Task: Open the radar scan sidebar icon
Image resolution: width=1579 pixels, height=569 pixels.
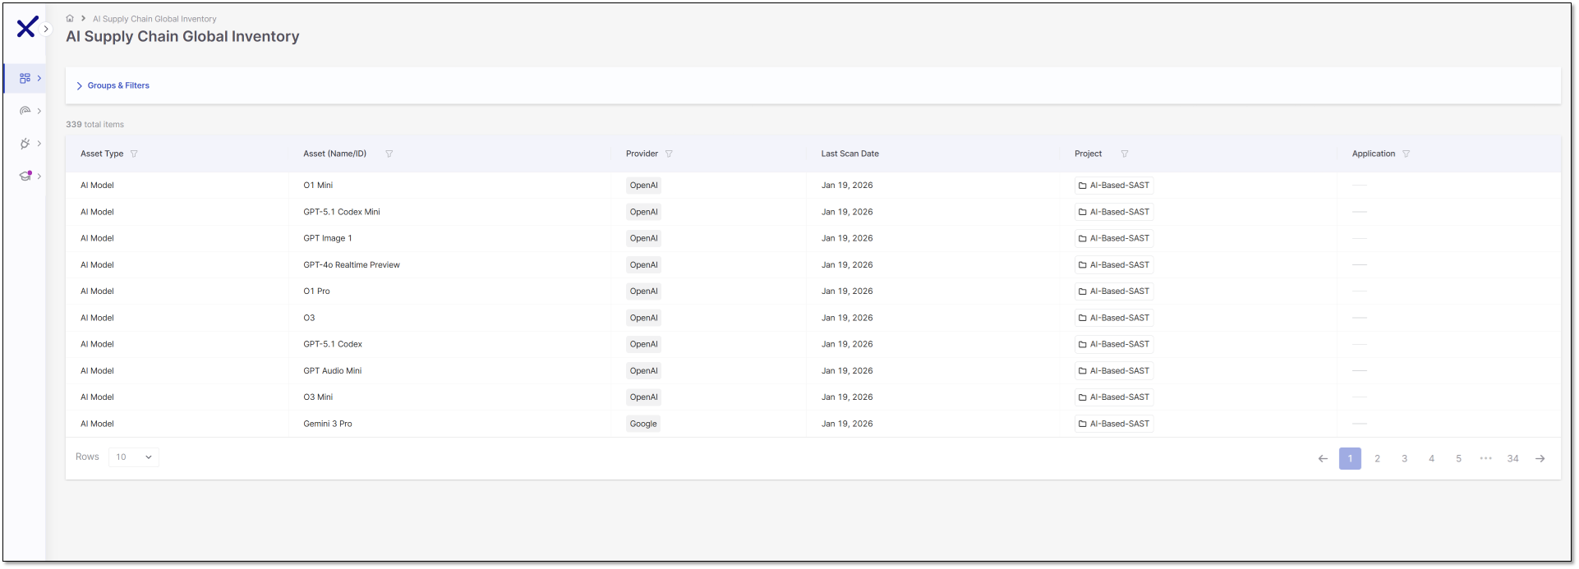Action: (x=25, y=111)
